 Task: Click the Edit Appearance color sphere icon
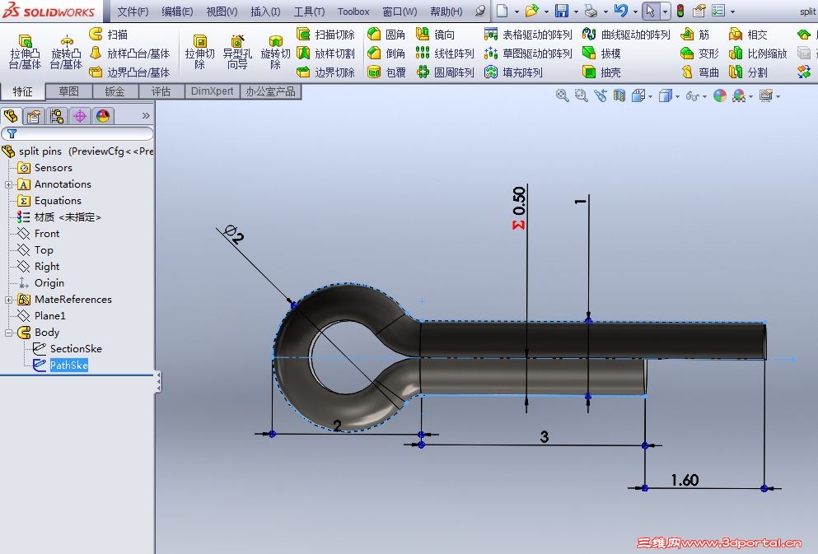click(x=719, y=95)
